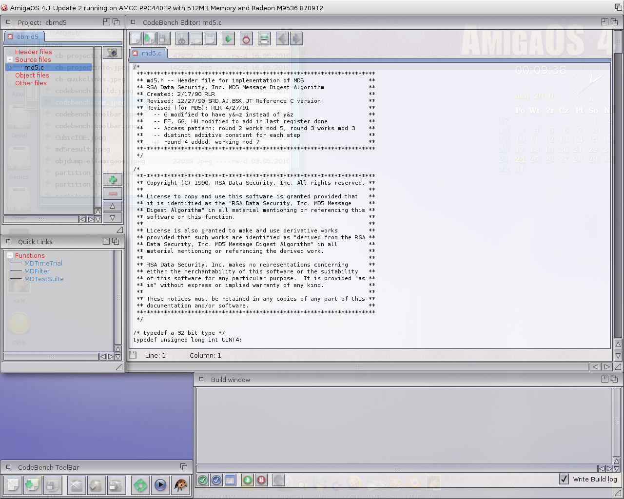624x499 pixels.
Task: Click the grey back arrow in the editor toolbar
Action: click(282, 38)
